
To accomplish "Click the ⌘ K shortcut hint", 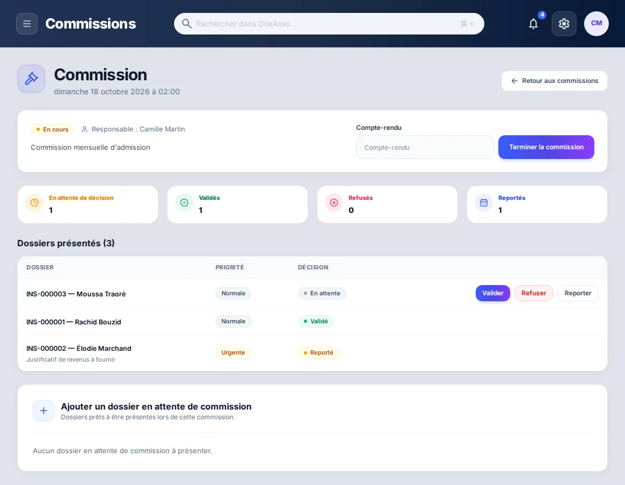I will [467, 24].
